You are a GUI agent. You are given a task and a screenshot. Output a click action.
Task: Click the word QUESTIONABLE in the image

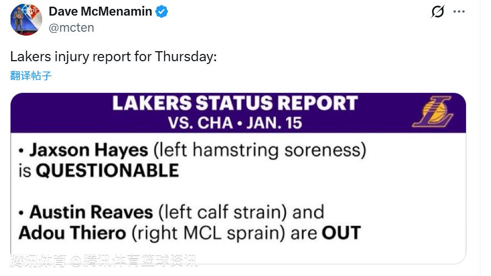[107, 170]
